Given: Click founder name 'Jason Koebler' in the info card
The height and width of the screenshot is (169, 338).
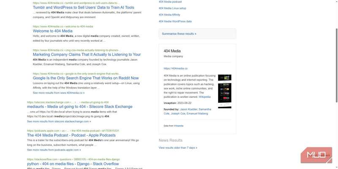Looking at the screenshot, I should [188, 109].
